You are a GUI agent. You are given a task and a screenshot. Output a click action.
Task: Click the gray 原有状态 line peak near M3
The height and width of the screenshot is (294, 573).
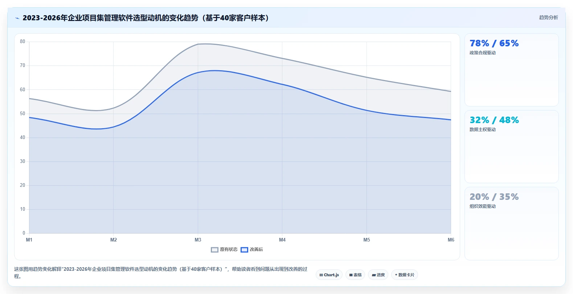205,44
